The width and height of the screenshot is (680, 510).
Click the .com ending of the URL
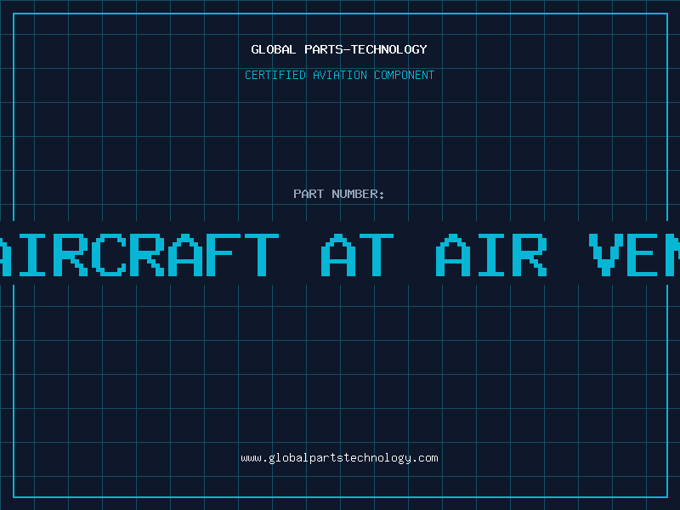(x=425, y=458)
